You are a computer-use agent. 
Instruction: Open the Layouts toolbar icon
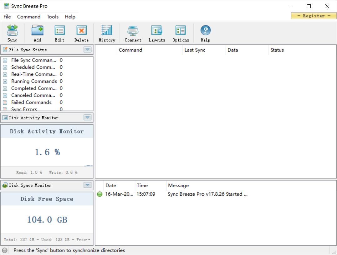[157, 33]
